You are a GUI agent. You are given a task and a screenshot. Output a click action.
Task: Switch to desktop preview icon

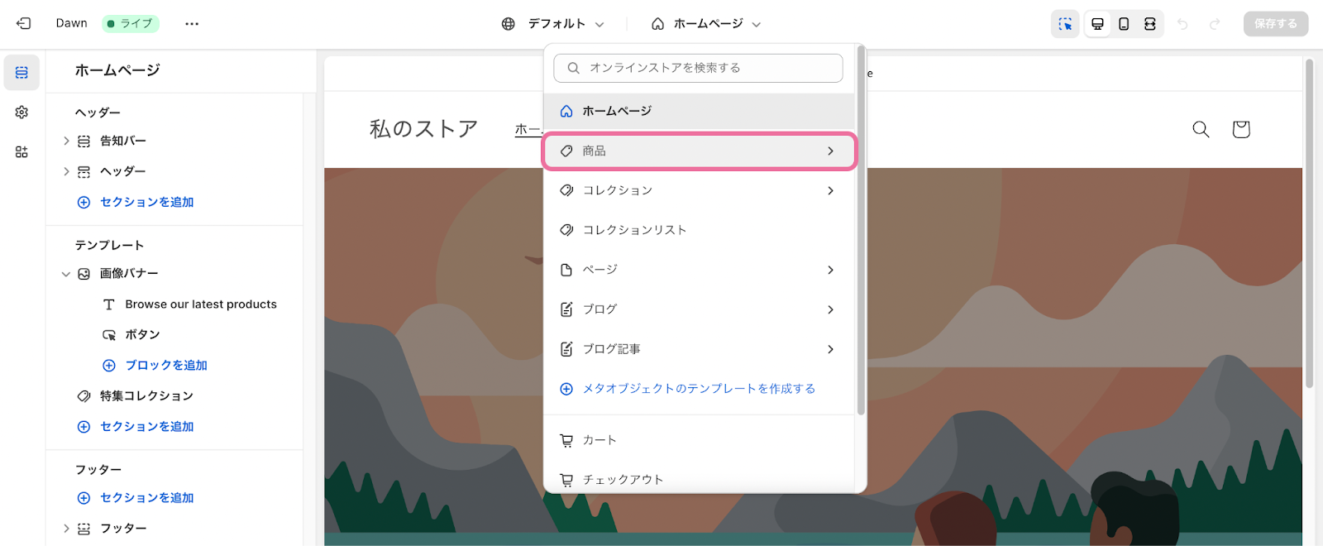click(1097, 24)
